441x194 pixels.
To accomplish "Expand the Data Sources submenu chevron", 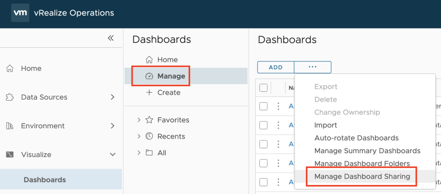I will click(x=112, y=97).
